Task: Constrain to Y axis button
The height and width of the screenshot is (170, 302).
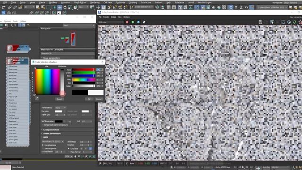Action: [x=236, y=8]
